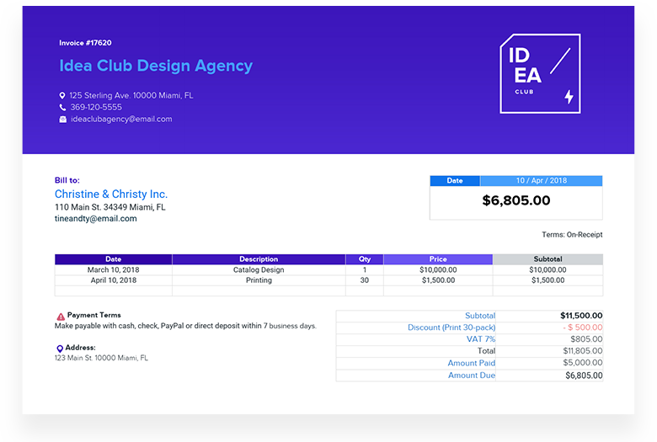Click the envelope icon beside the agency email
This screenshot has width=657, height=442.
pos(62,120)
